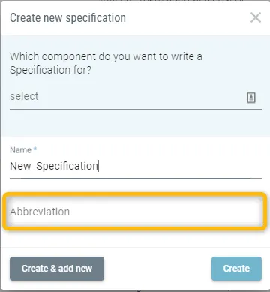Click the blue Create button
Viewport: 270px width, 292px height.
(236, 269)
